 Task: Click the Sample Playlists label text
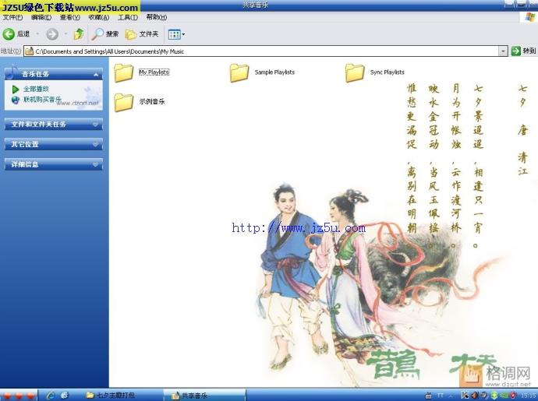[274, 72]
